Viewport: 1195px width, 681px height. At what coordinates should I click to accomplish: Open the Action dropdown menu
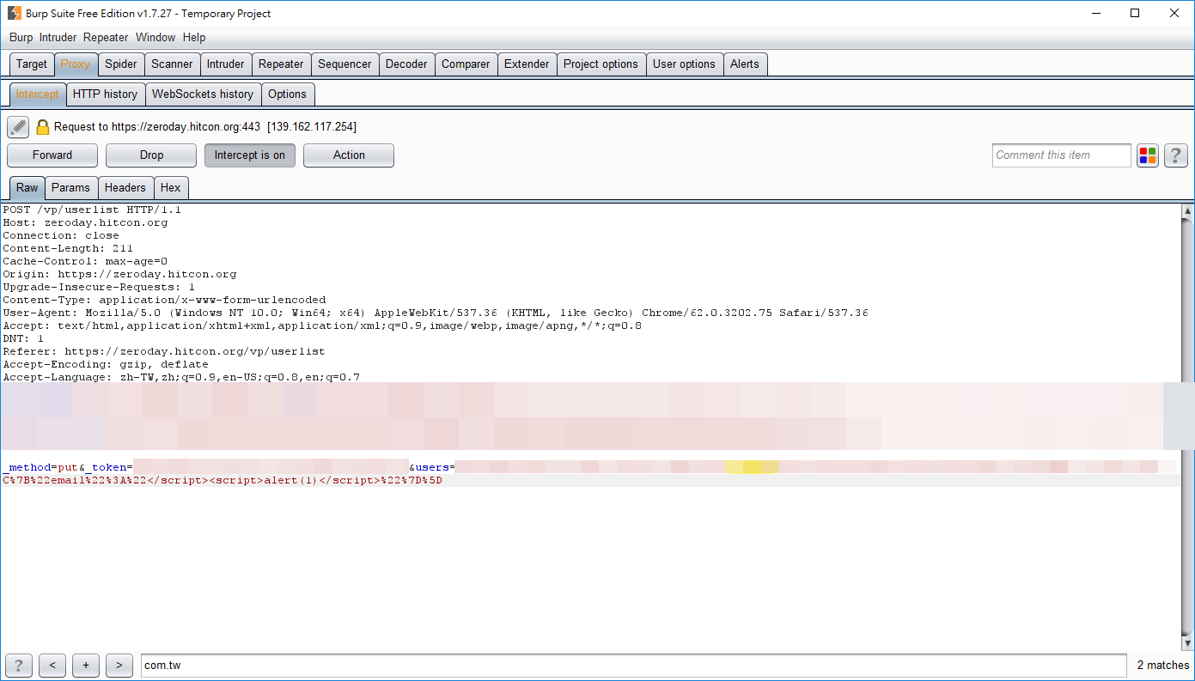349,155
